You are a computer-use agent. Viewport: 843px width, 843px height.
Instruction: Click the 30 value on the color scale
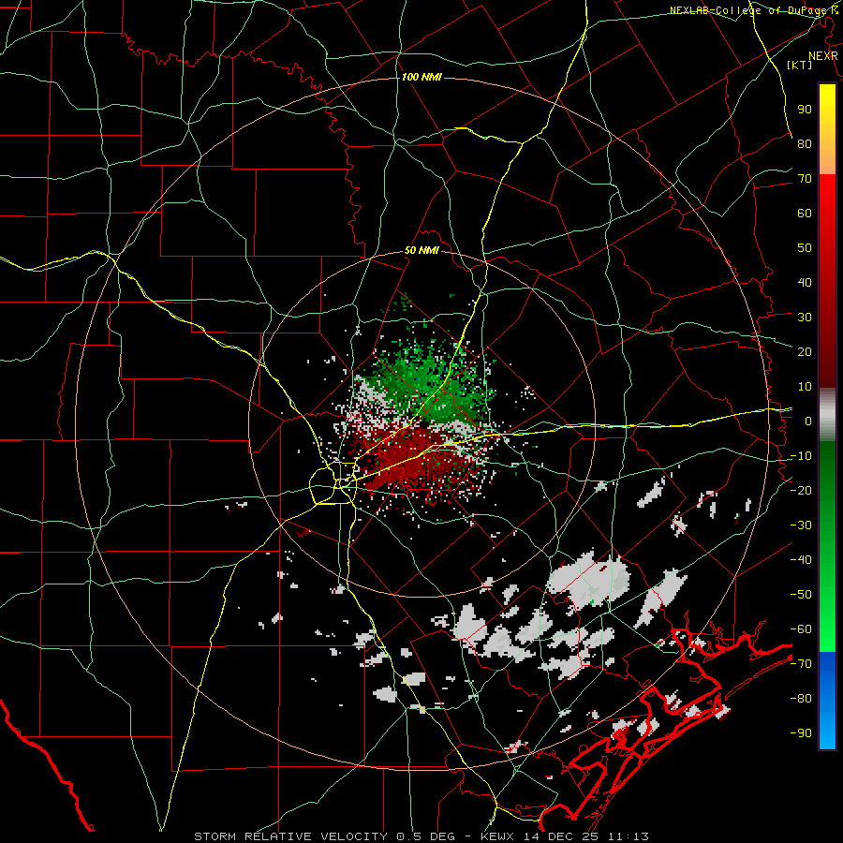[x=805, y=318]
